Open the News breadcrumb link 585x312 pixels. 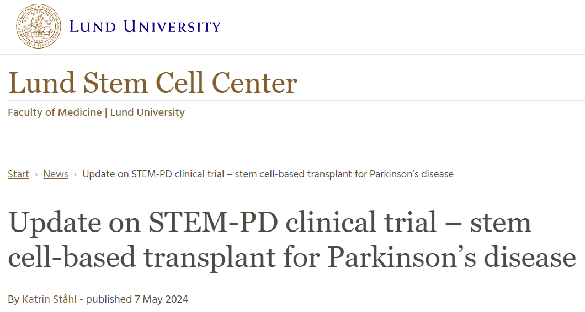point(56,174)
